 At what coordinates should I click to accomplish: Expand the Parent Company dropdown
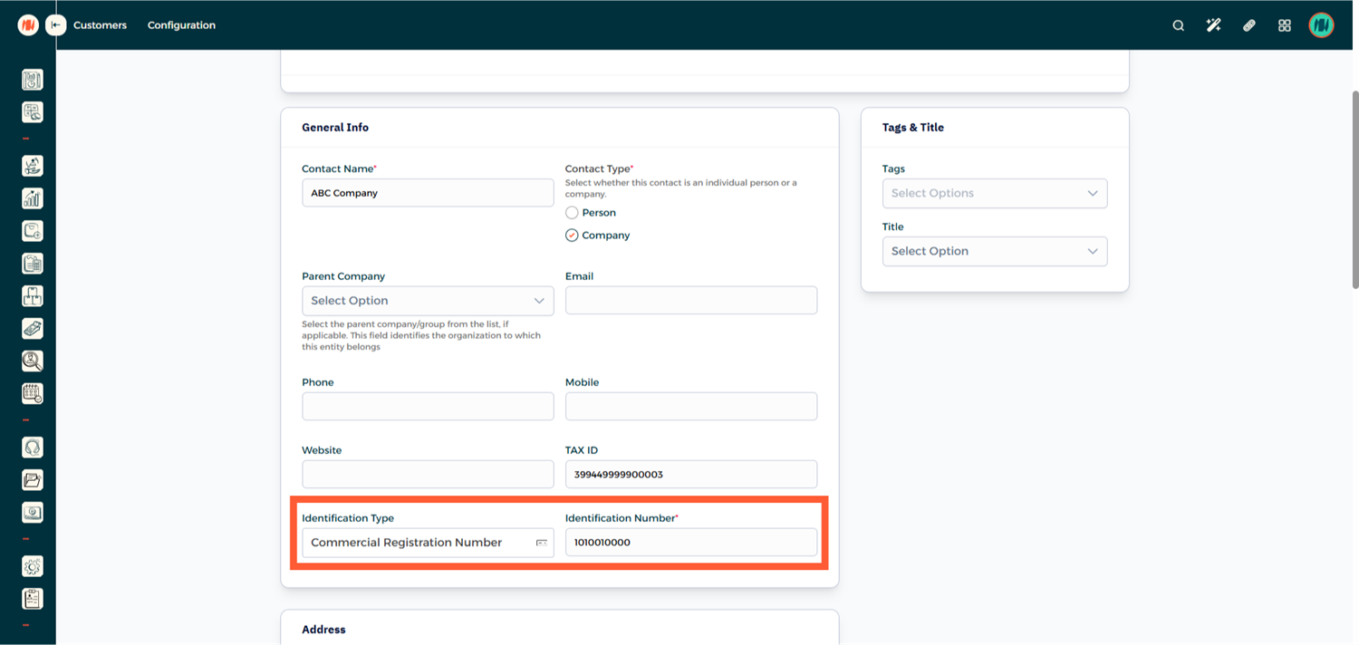428,301
